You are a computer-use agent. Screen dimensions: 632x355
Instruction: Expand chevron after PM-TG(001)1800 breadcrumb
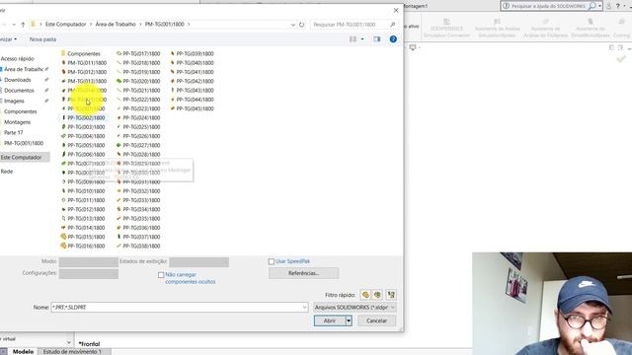(x=189, y=25)
